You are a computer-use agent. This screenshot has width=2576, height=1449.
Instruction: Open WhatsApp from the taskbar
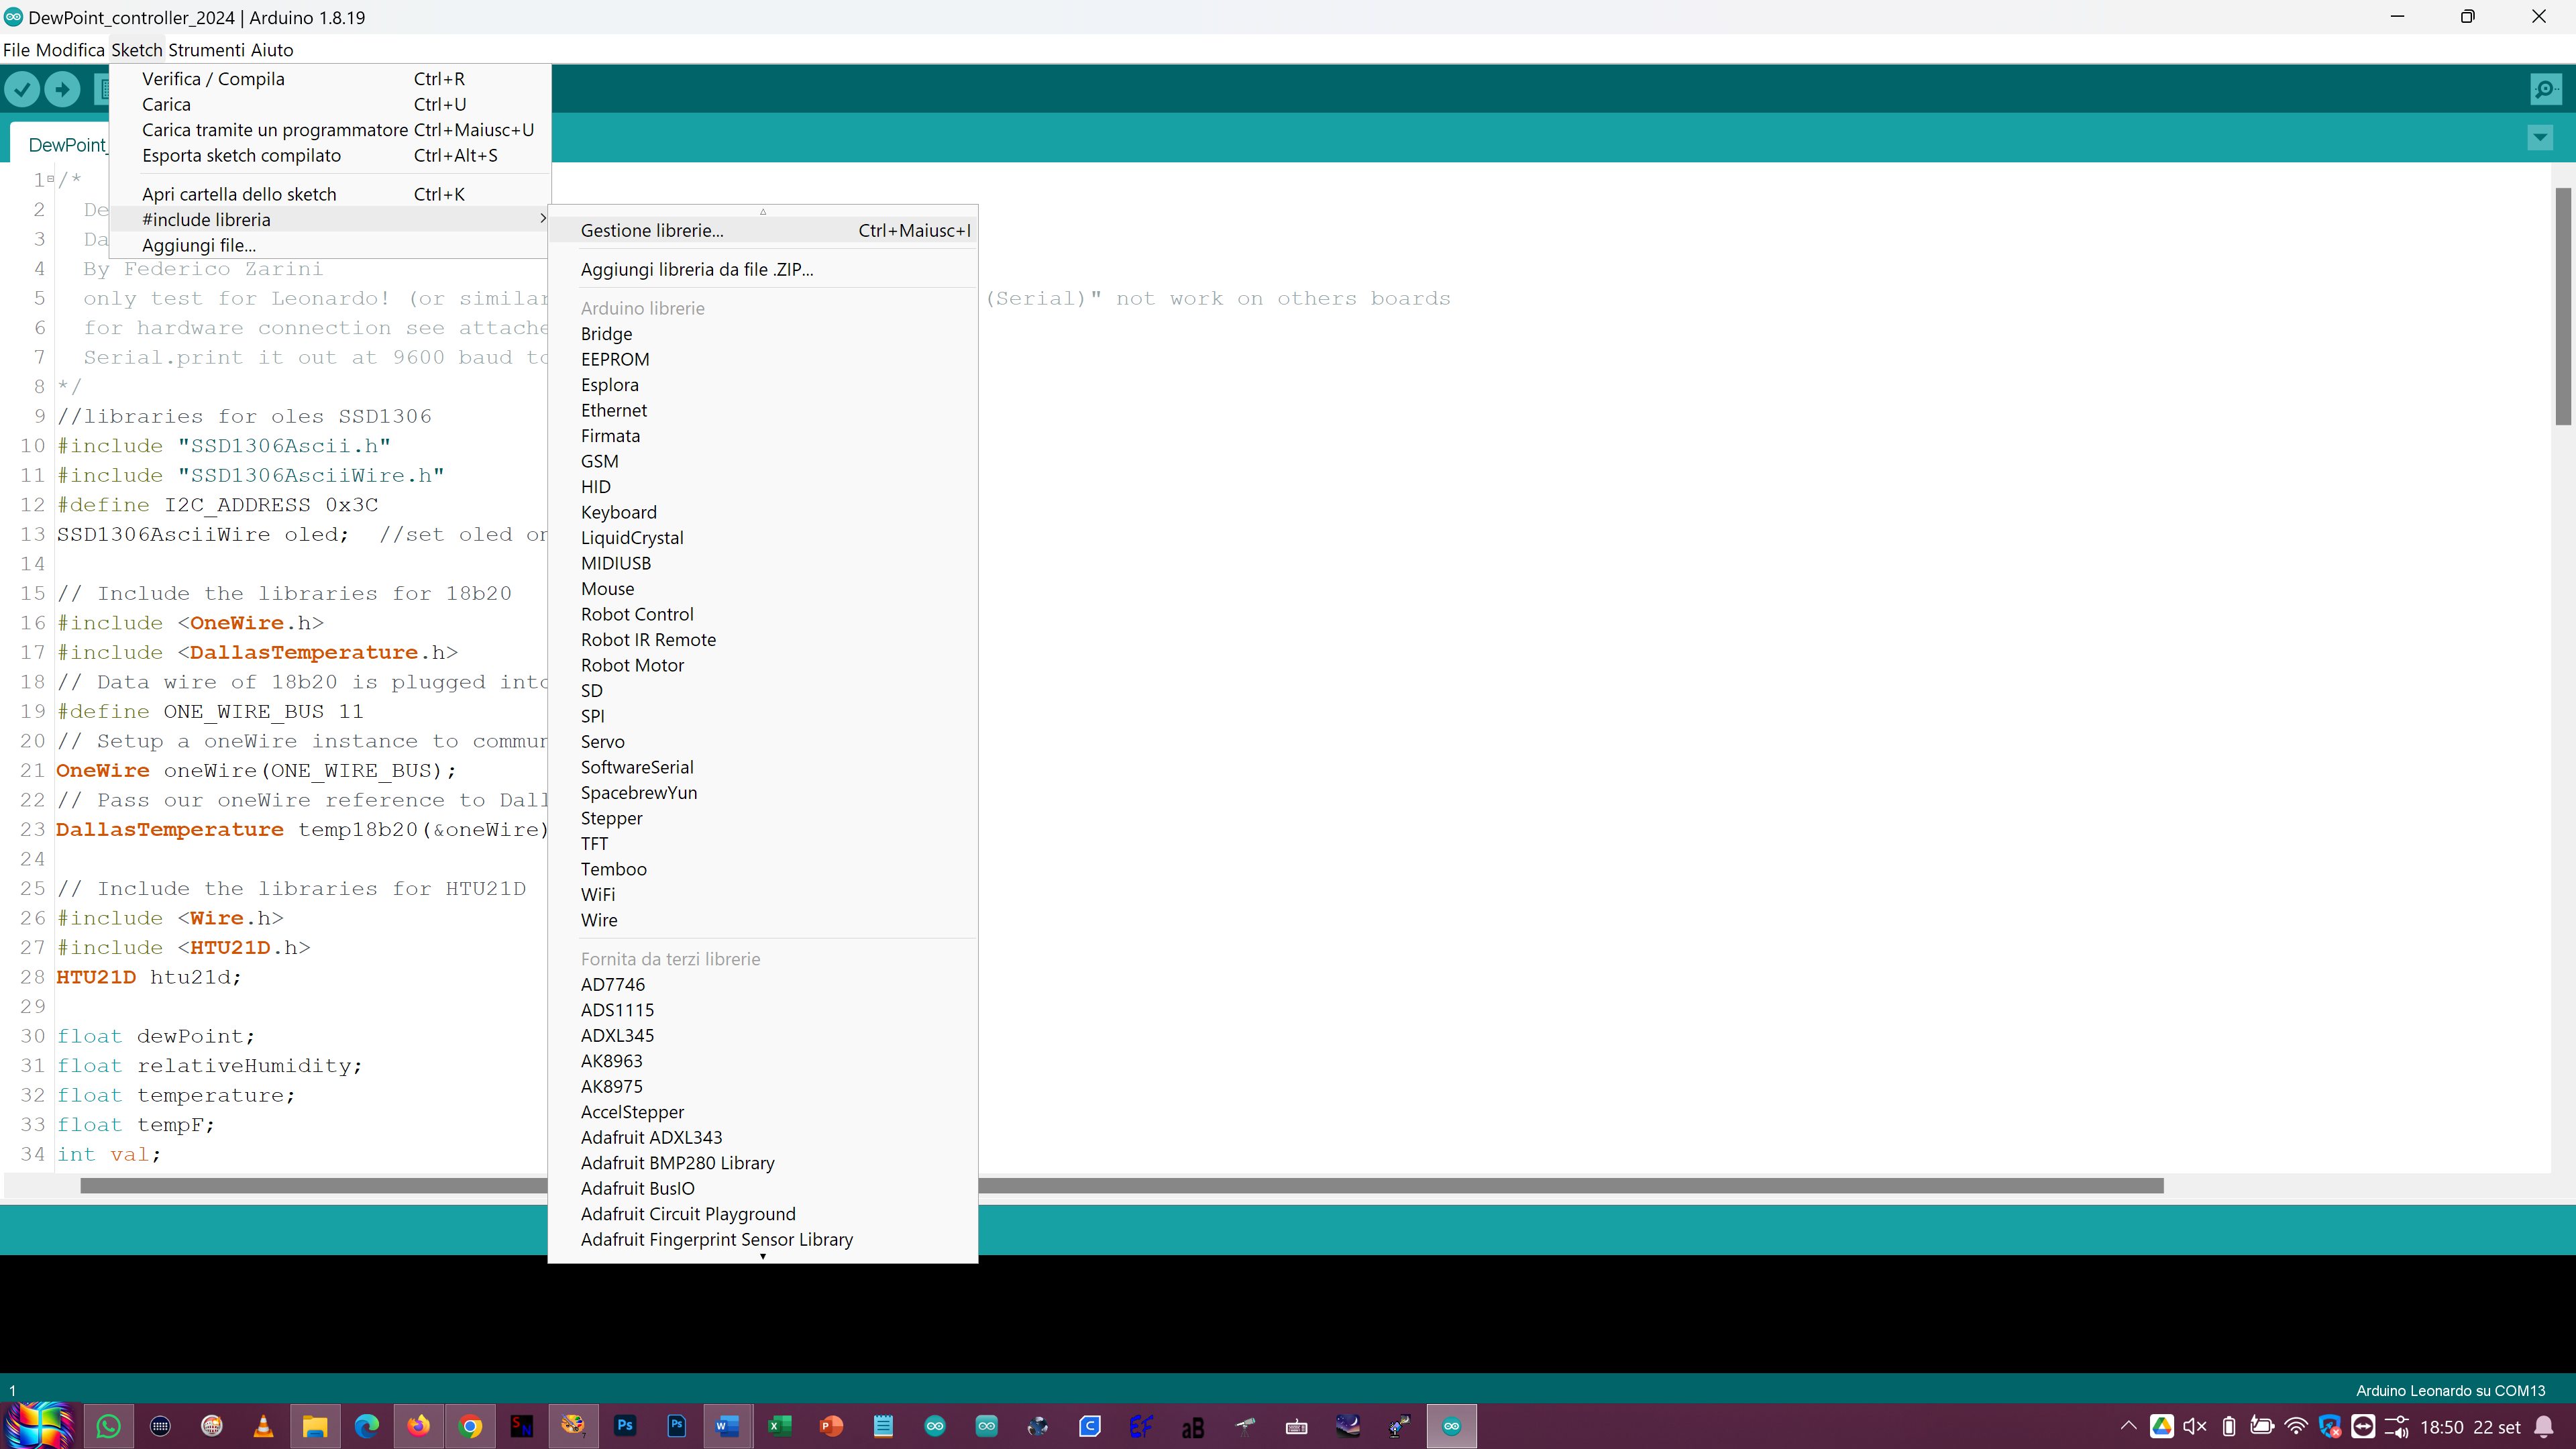tap(108, 1426)
